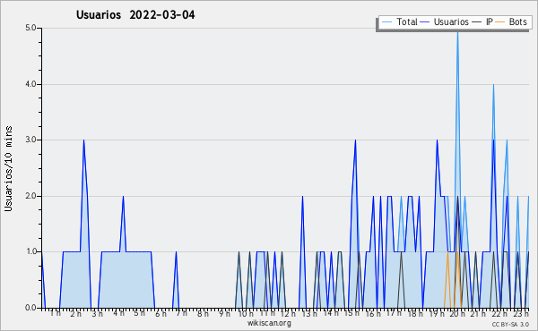Click the '16 h' x-axis label
The image size is (538, 331).
373,313
